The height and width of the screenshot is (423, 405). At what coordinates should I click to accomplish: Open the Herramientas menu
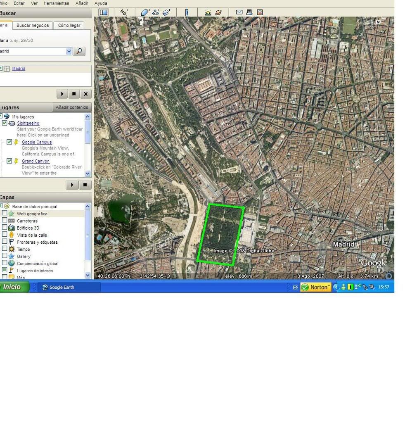pos(56,3)
